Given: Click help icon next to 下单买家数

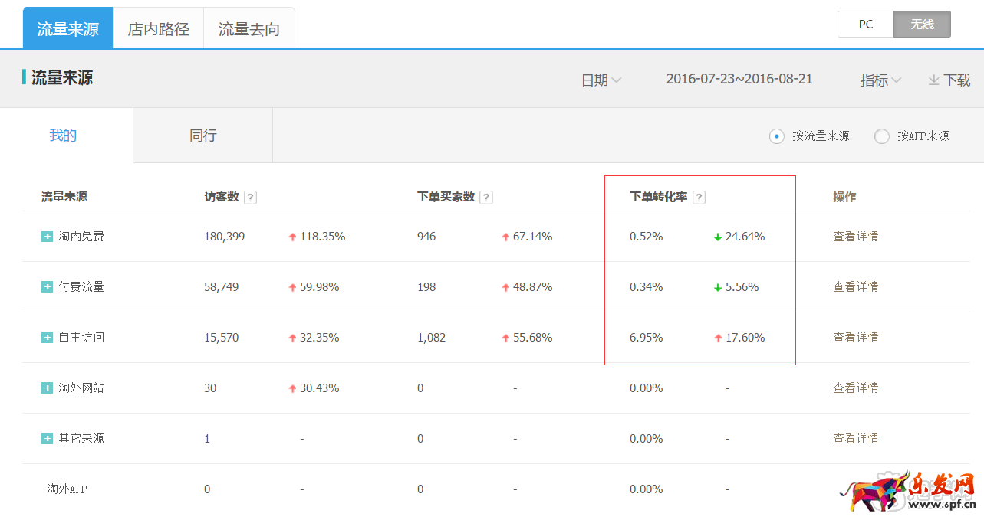Looking at the screenshot, I should 486,198.
